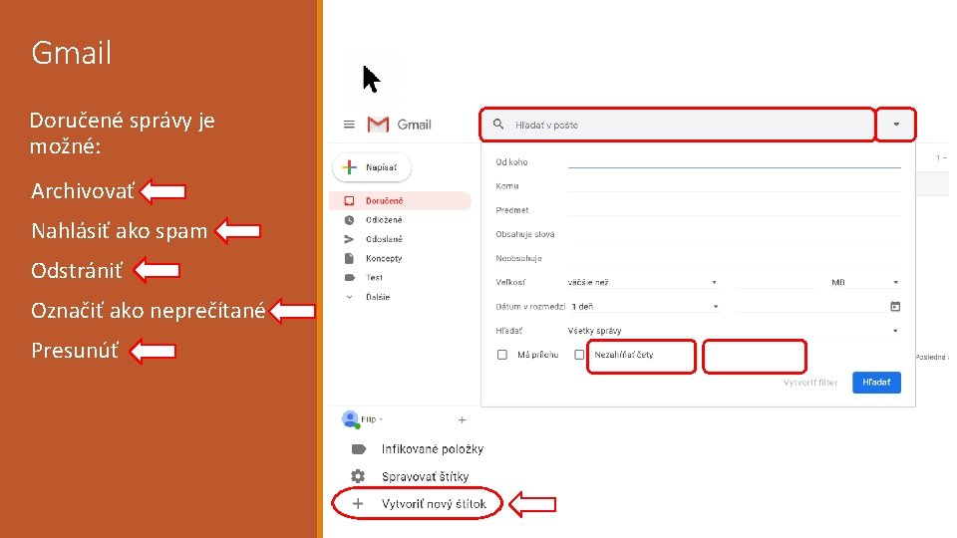957x538 pixels.
Task: Click the Gmail envelope logo
Action: pyautogui.click(x=378, y=125)
